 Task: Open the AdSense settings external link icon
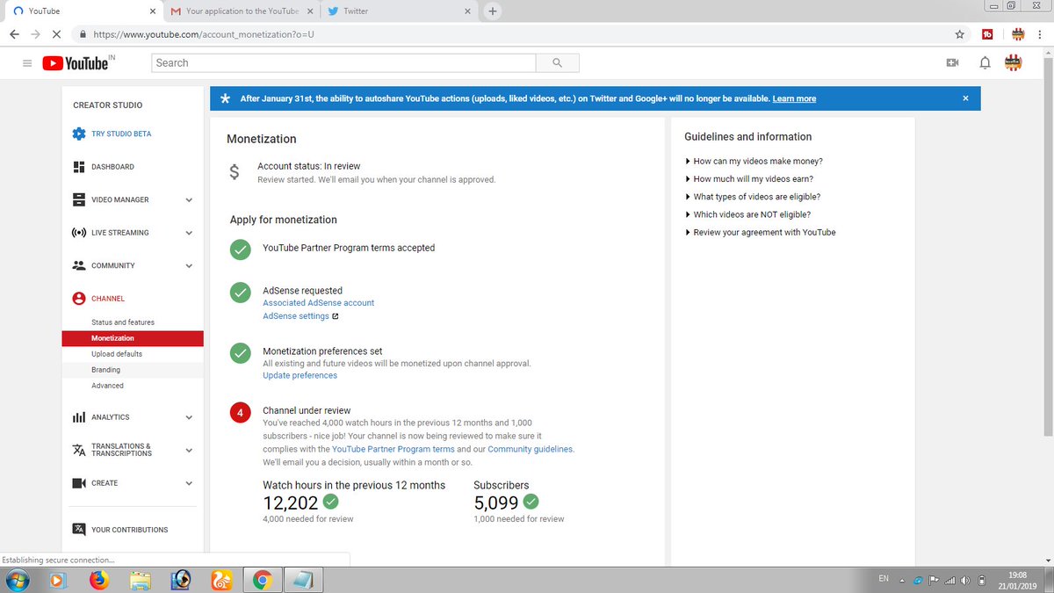pos(336,316)
